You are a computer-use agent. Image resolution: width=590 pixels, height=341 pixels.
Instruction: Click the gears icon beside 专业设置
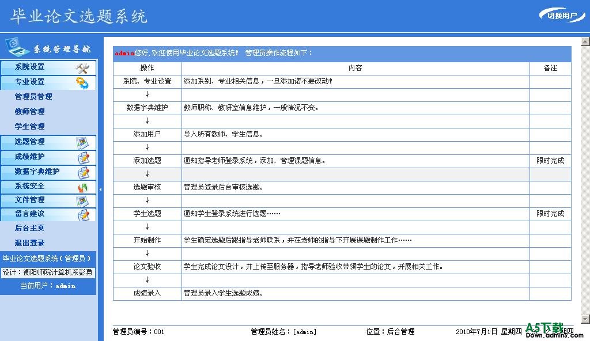point(82,83)
